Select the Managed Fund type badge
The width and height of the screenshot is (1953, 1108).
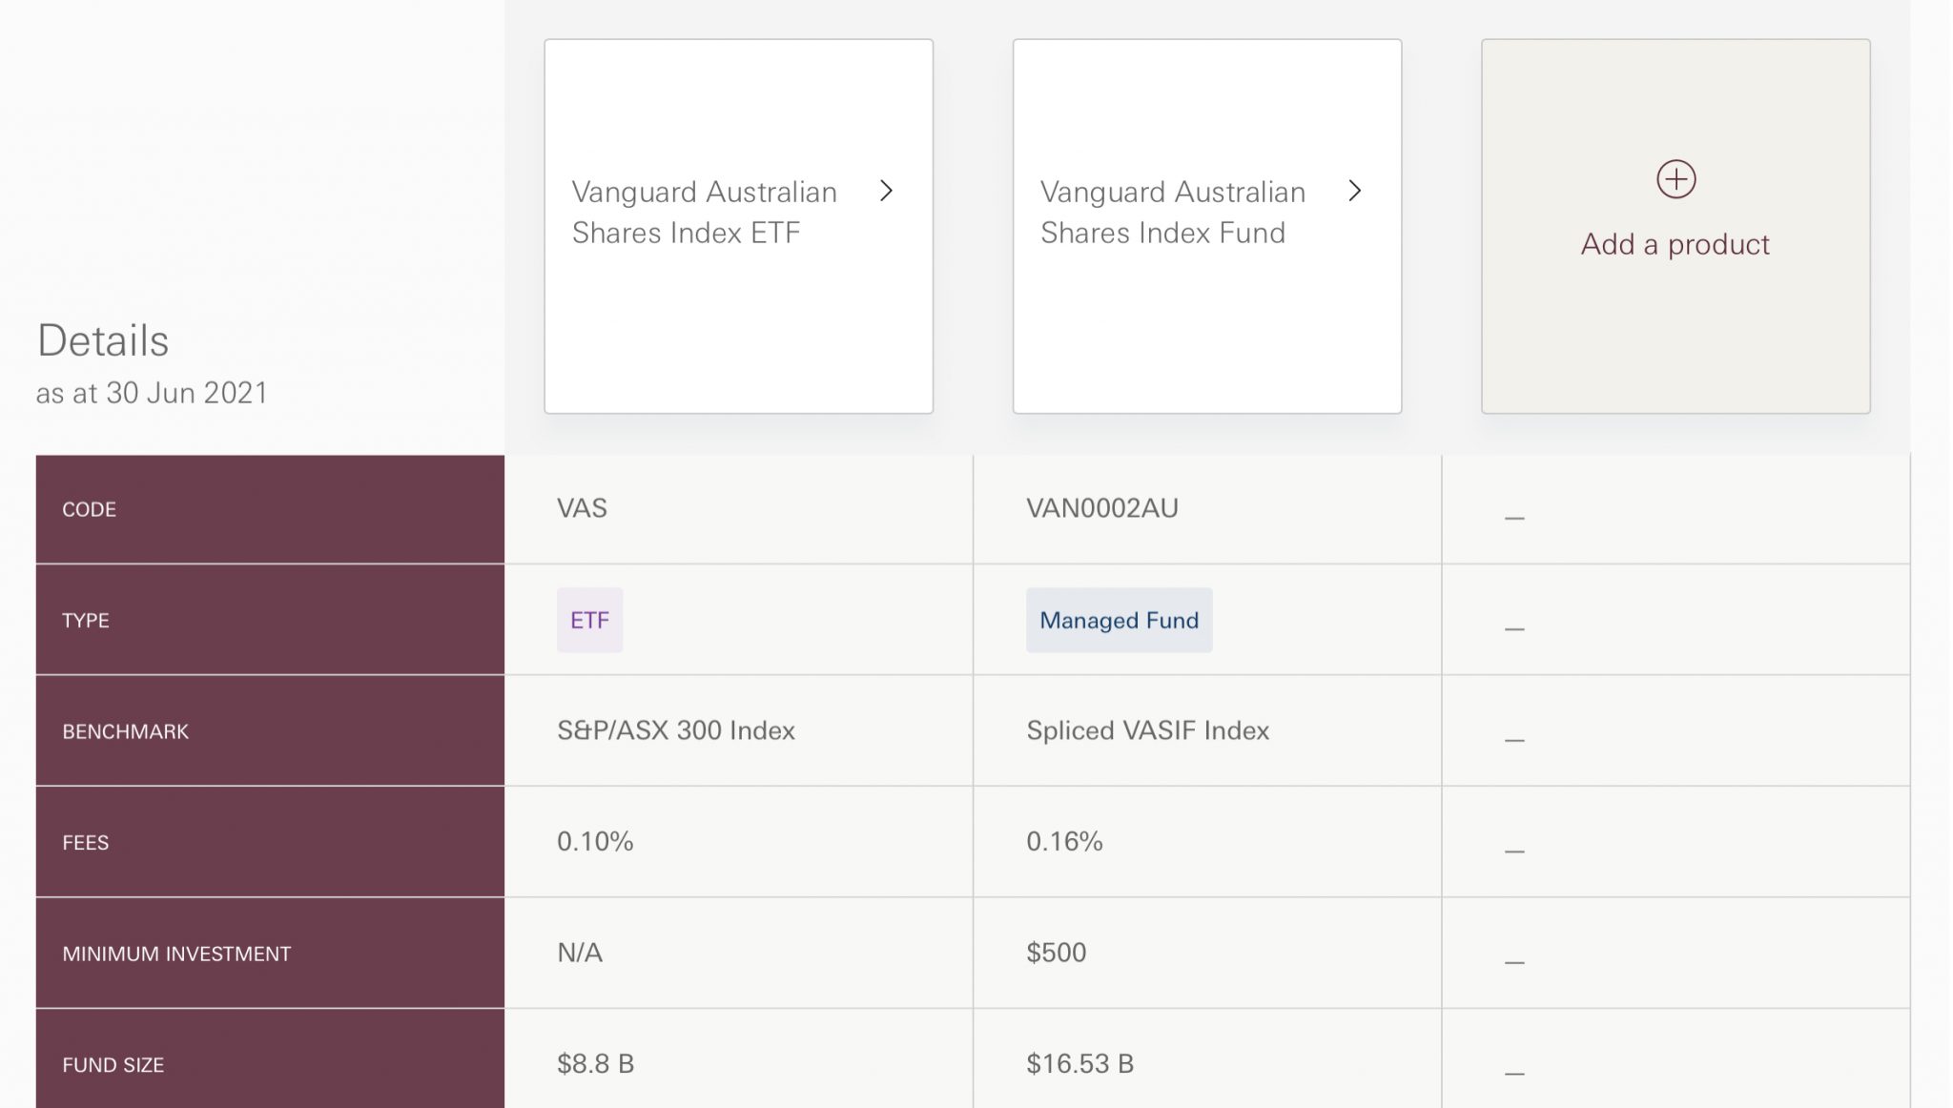point(1120,620)
